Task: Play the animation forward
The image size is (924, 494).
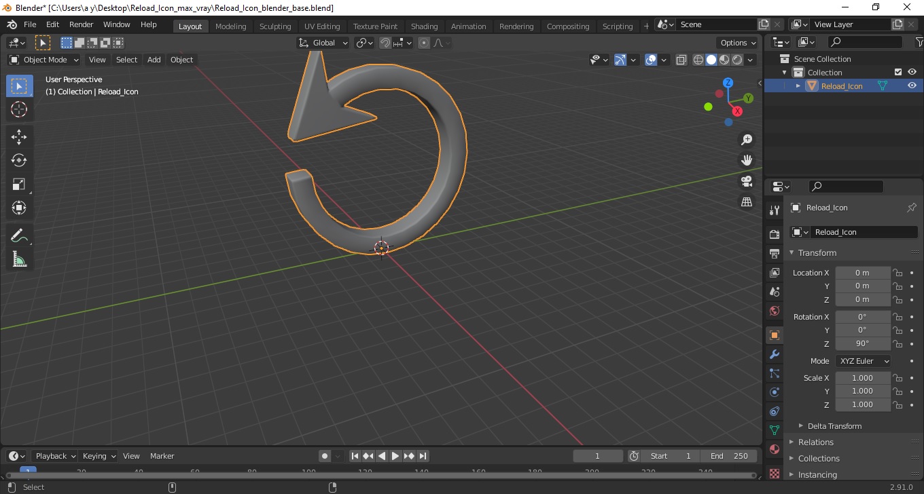Action: tap(395, 456)
